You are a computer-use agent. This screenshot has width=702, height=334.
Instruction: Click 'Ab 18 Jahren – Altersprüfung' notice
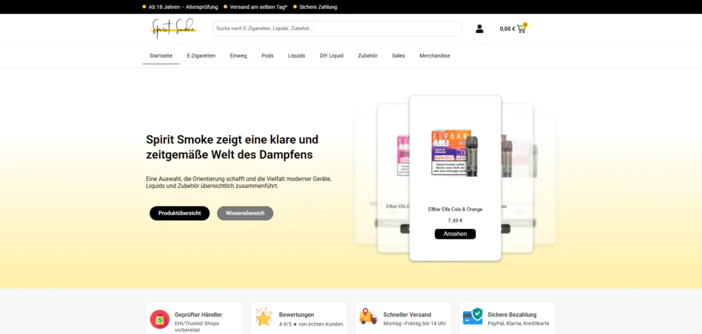pyautogui.click(x=183, y=7)
